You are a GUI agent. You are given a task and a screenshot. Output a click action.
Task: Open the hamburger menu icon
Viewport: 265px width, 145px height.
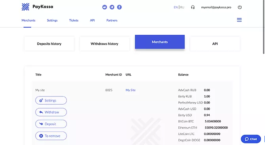[239, 20]
